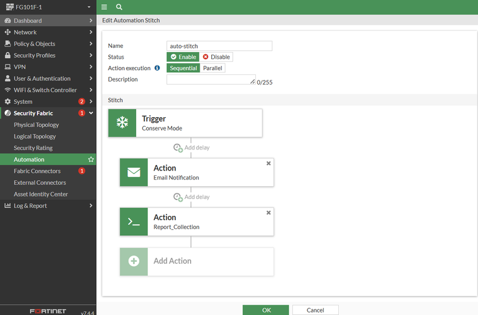Open the FG101F-1 device dropdown

pyautogui.click(x=89, y=7)
